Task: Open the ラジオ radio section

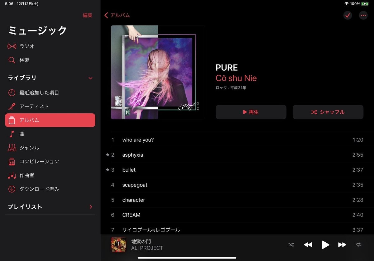Action: (x=50, y=46)
